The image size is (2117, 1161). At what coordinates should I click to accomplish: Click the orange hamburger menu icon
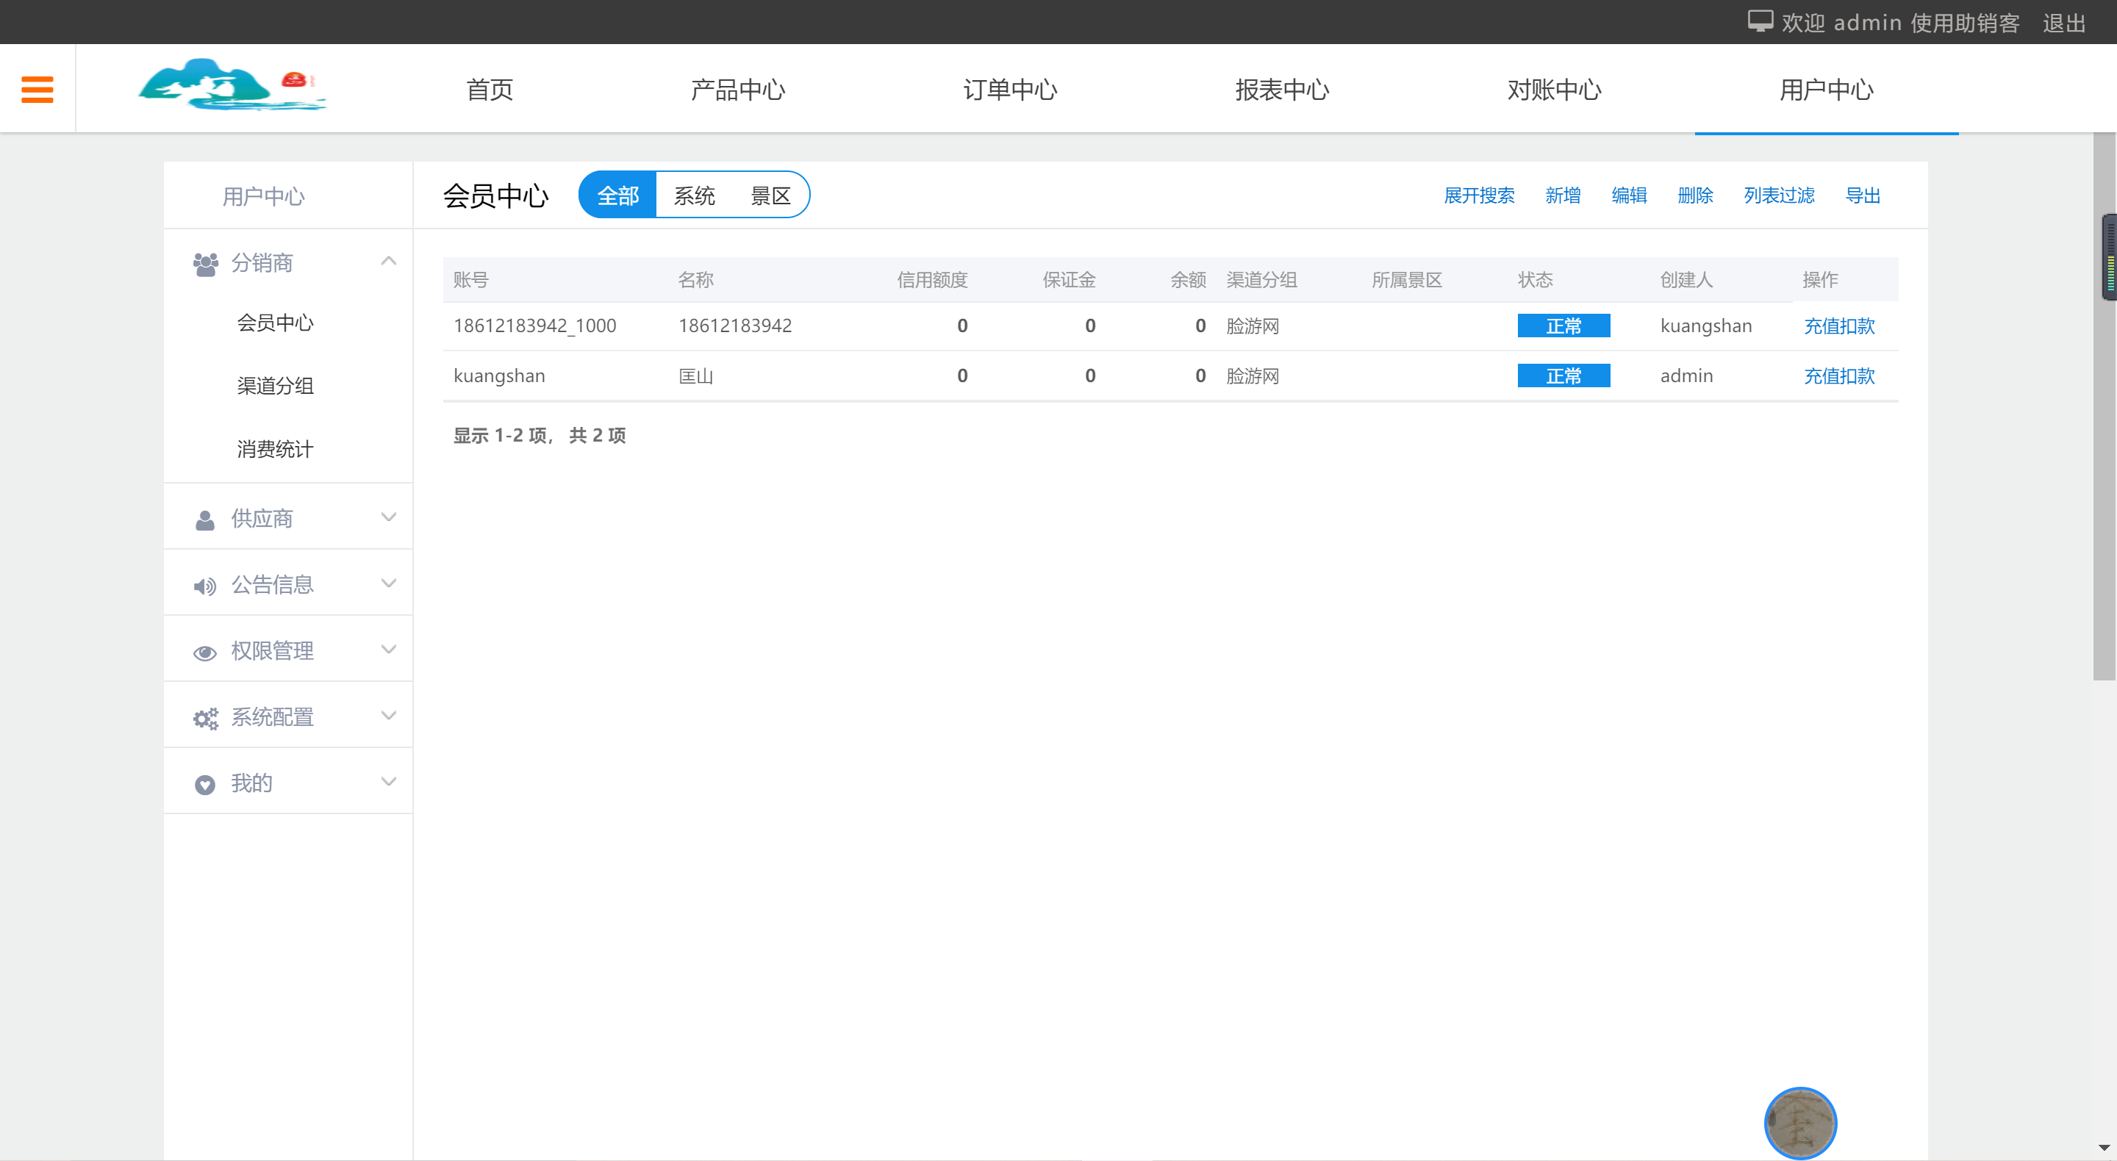(x=37, y=89)
